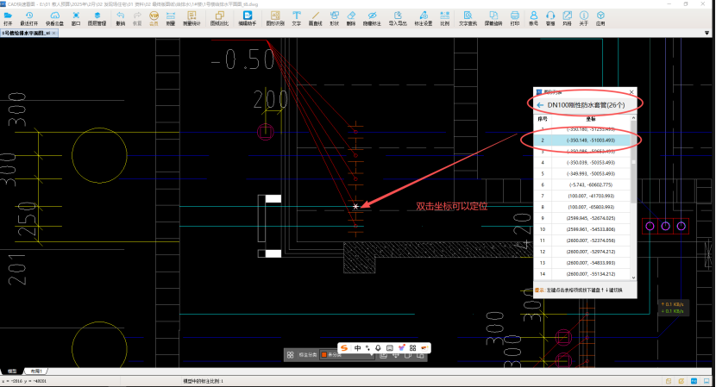Select row 12 coordinate (2600.007, -52974.212)
Viewport: 716px width, 387px height.
[581, 252]
